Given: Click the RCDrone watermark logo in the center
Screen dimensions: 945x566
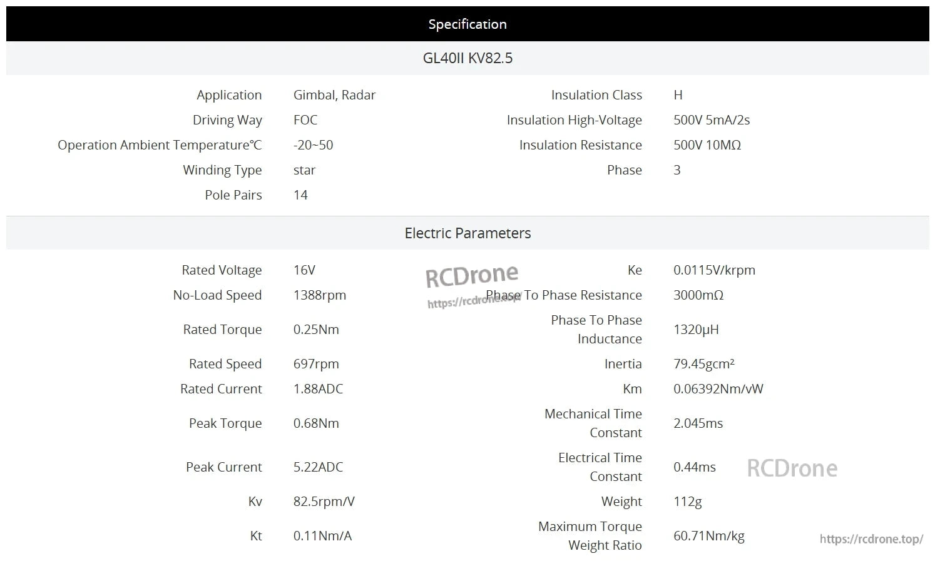Looking at the screenshot, I should pos(472,276).
